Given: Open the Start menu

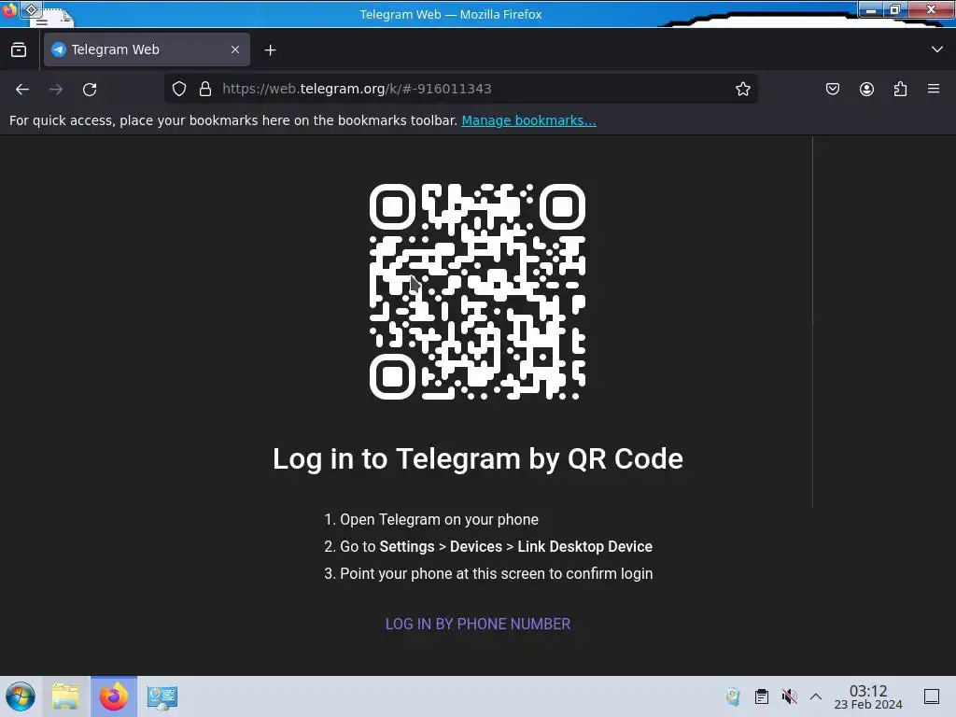Looking at the screenshot, I should [21, 696].
